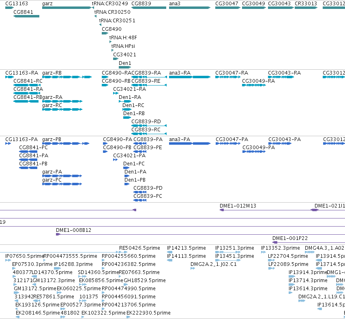Click the tRNA:CR30249 feature label
The image size is (345, 319).
[110, 4]
